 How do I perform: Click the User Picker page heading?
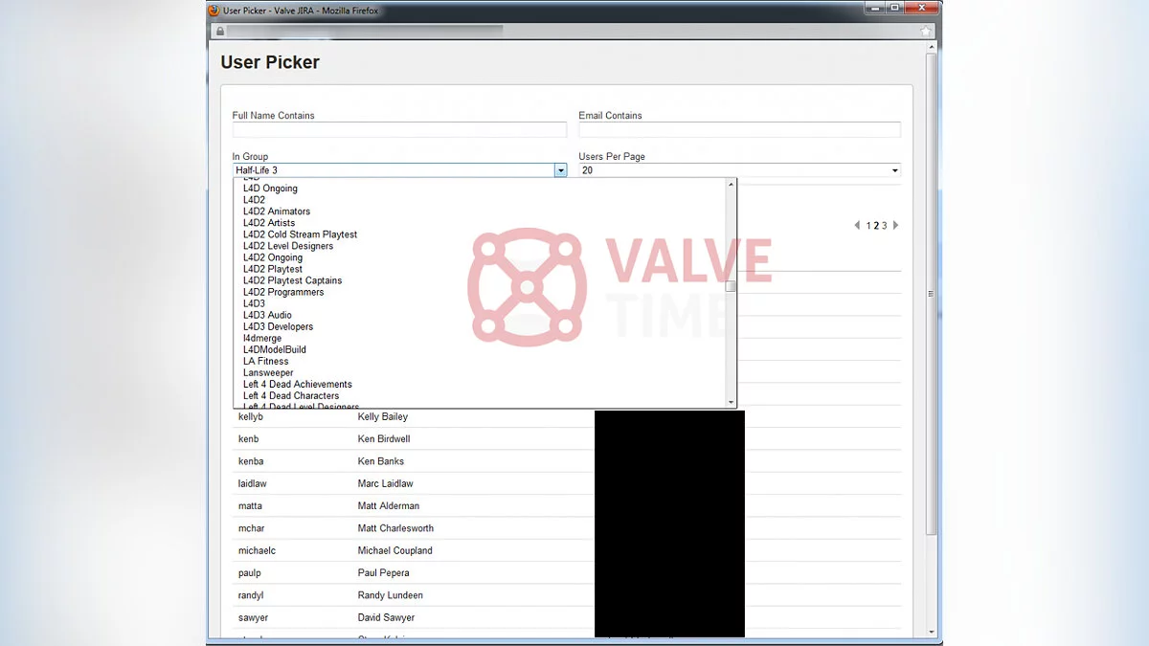(x=270, y=62)
